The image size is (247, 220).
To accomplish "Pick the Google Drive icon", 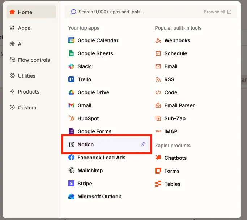I will coord(71,92).
